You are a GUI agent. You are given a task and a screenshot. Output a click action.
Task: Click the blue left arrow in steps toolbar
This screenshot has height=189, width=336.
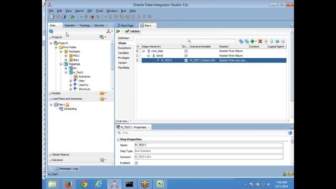277,41
